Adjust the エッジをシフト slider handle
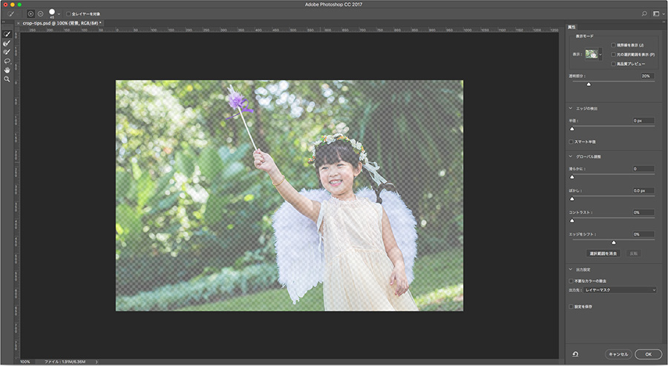The image size is (668, 366). (614, 242)
